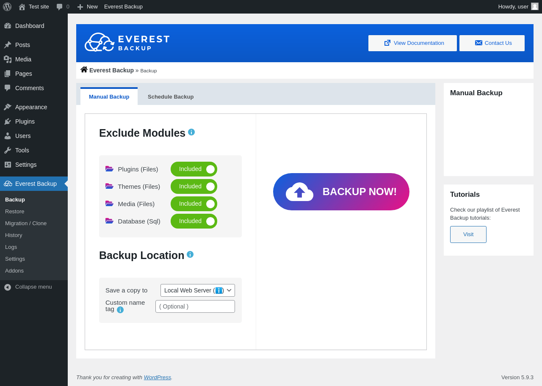542x386 pixels.
Task: Click the Media (Files) folder icon
Action: click(109, 204)
